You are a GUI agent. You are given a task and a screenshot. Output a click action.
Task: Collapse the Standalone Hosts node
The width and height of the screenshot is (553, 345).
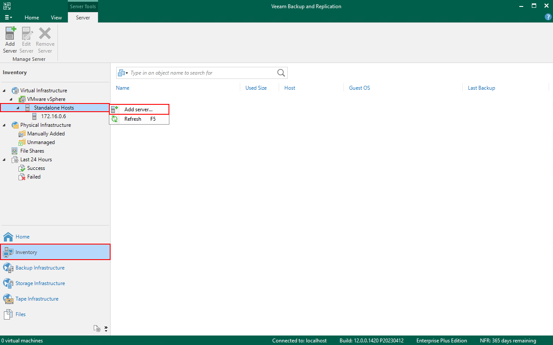[18, 108]
